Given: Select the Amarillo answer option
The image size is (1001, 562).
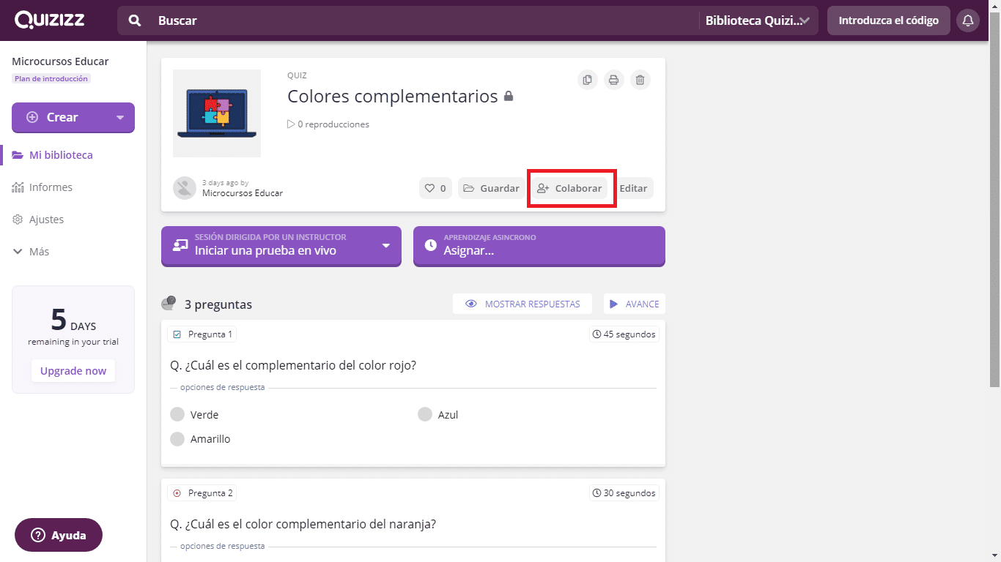Looking at the screenshot, I should tap(177, 439).
